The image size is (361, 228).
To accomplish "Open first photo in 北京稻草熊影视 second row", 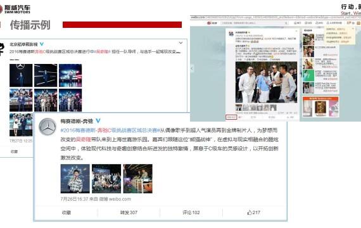I will pyautogui.click(x=21, y=100).
